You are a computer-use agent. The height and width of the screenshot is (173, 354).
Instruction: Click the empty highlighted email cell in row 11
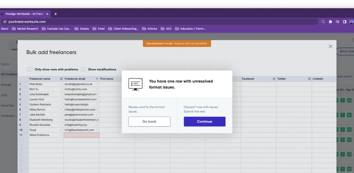click(x=81, y=135)
